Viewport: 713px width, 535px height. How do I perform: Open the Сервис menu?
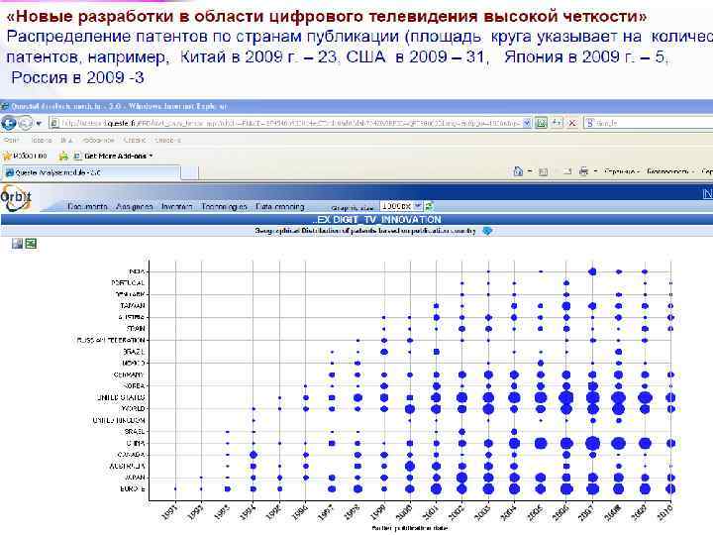(135, 140)
